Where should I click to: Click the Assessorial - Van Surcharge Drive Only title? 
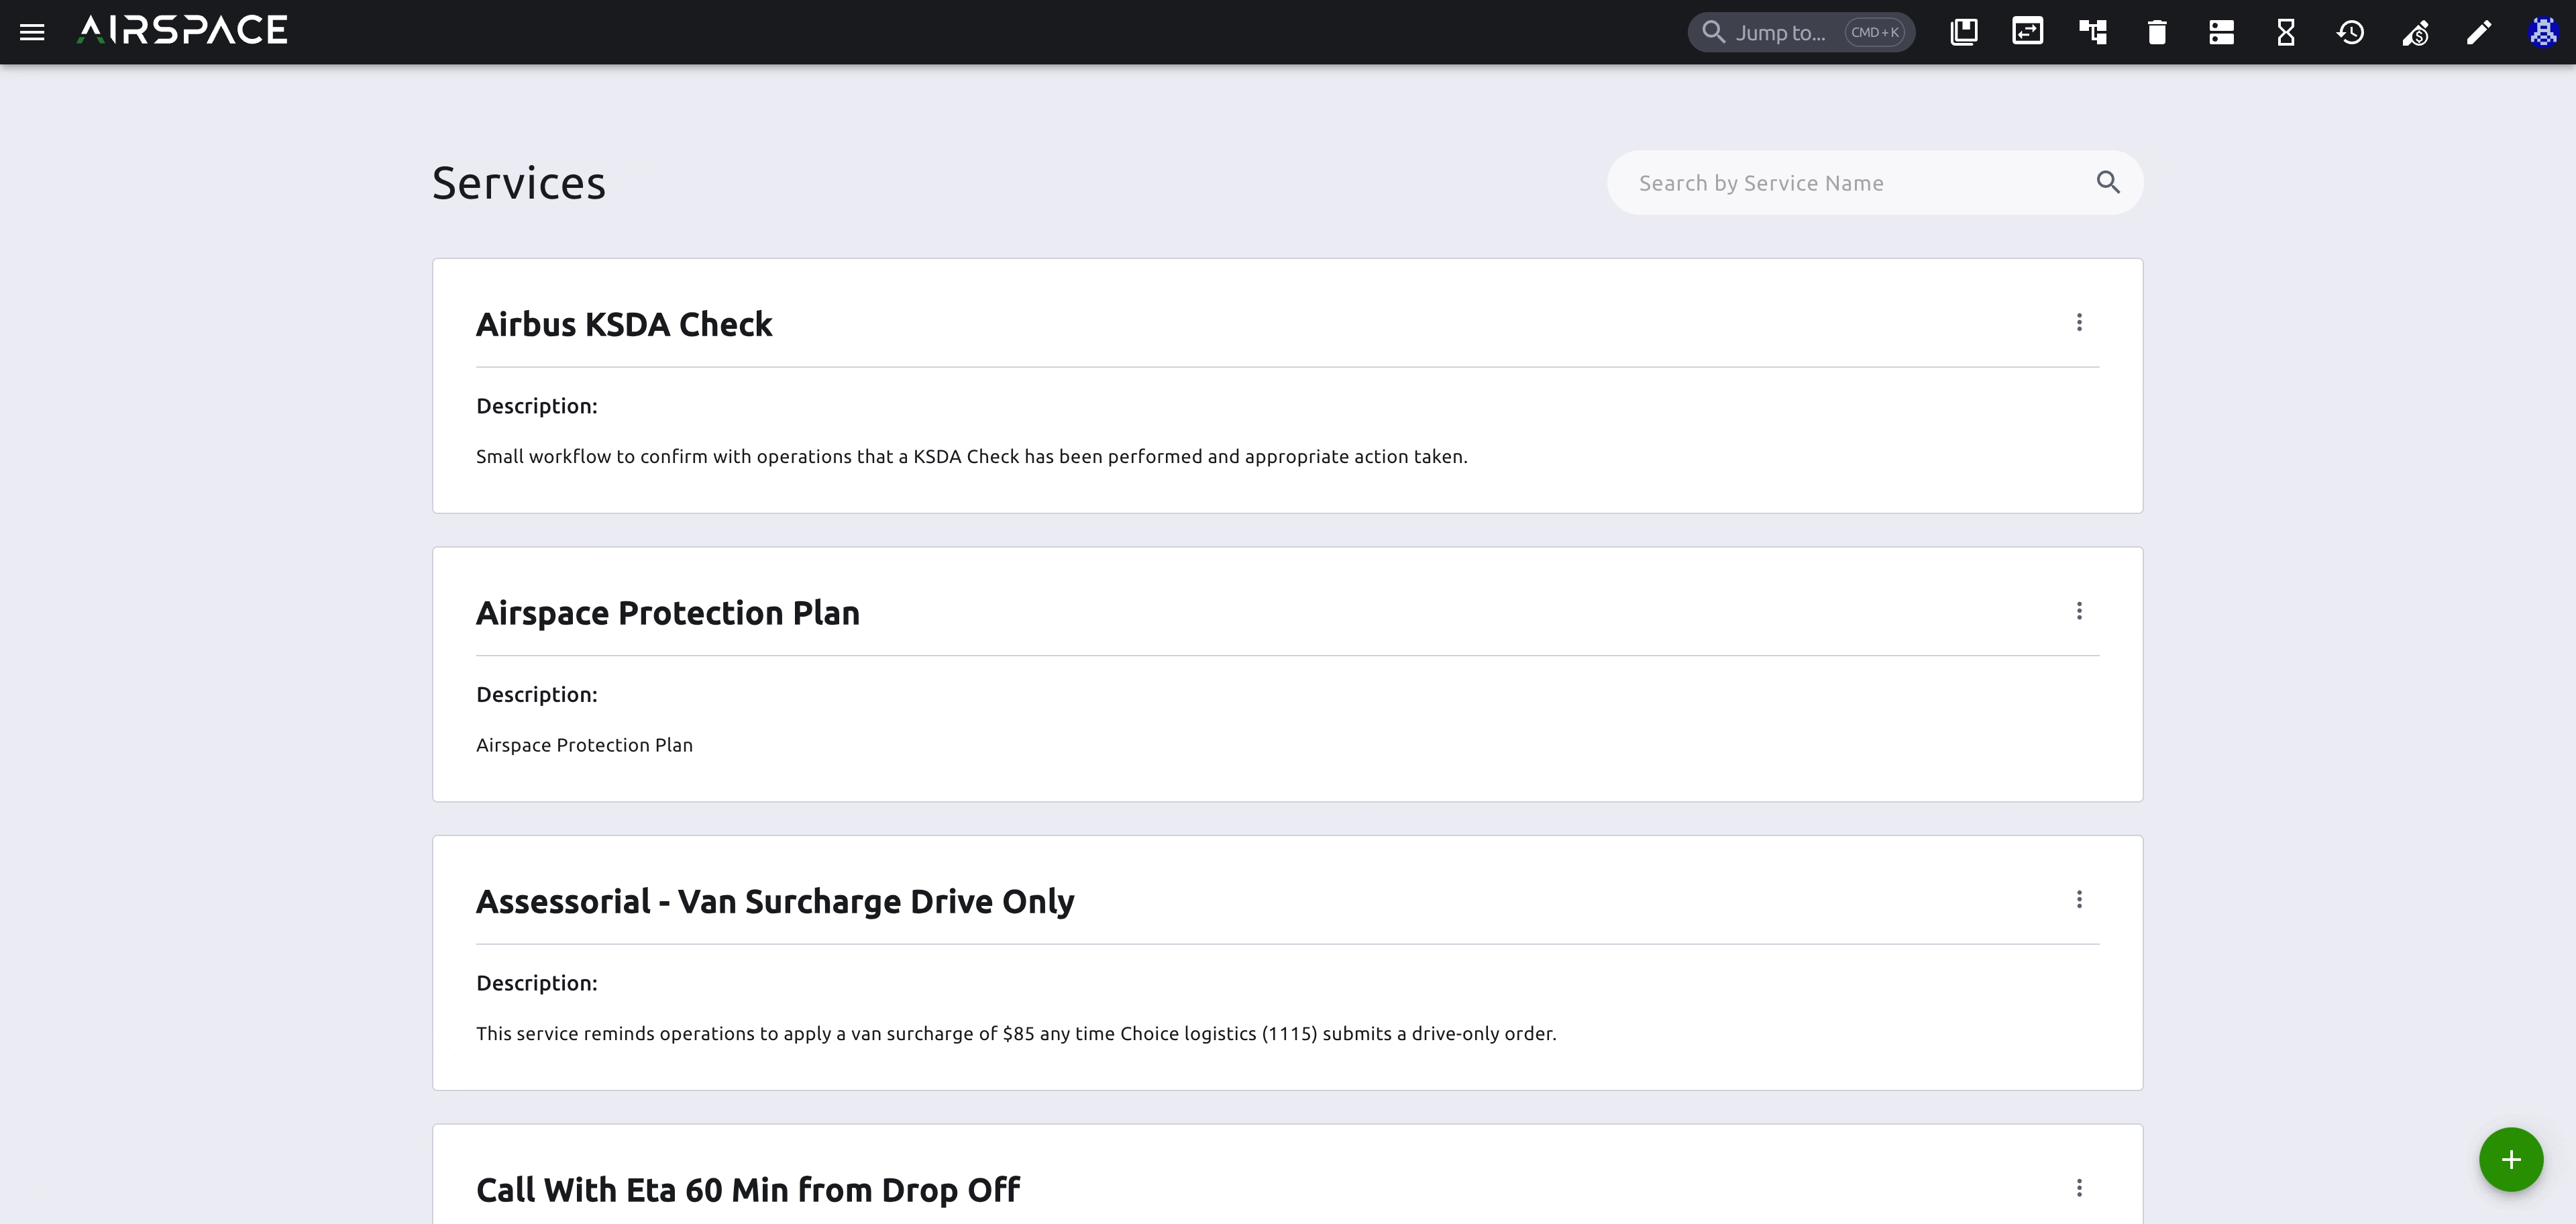775,902
